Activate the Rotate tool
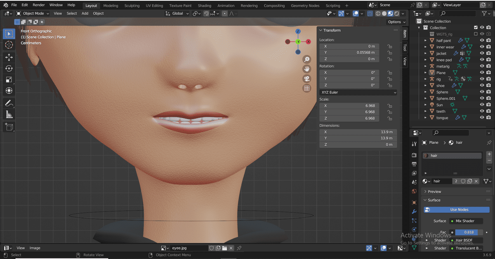 coord(9,69)
